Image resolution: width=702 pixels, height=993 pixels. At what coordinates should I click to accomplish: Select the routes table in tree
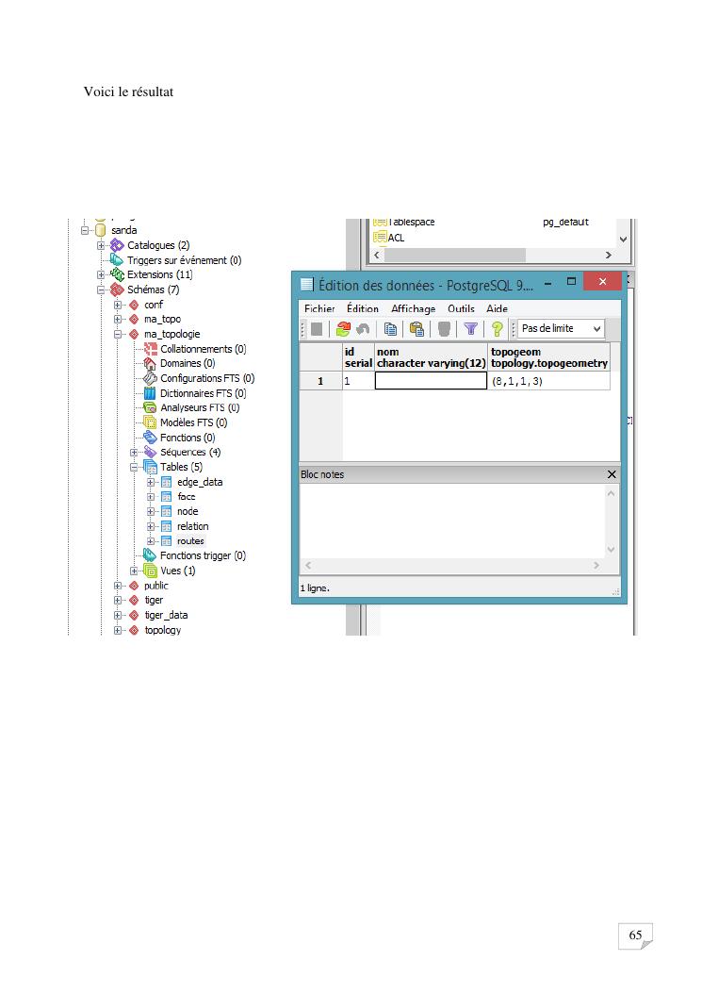click(x=190, y=541)
